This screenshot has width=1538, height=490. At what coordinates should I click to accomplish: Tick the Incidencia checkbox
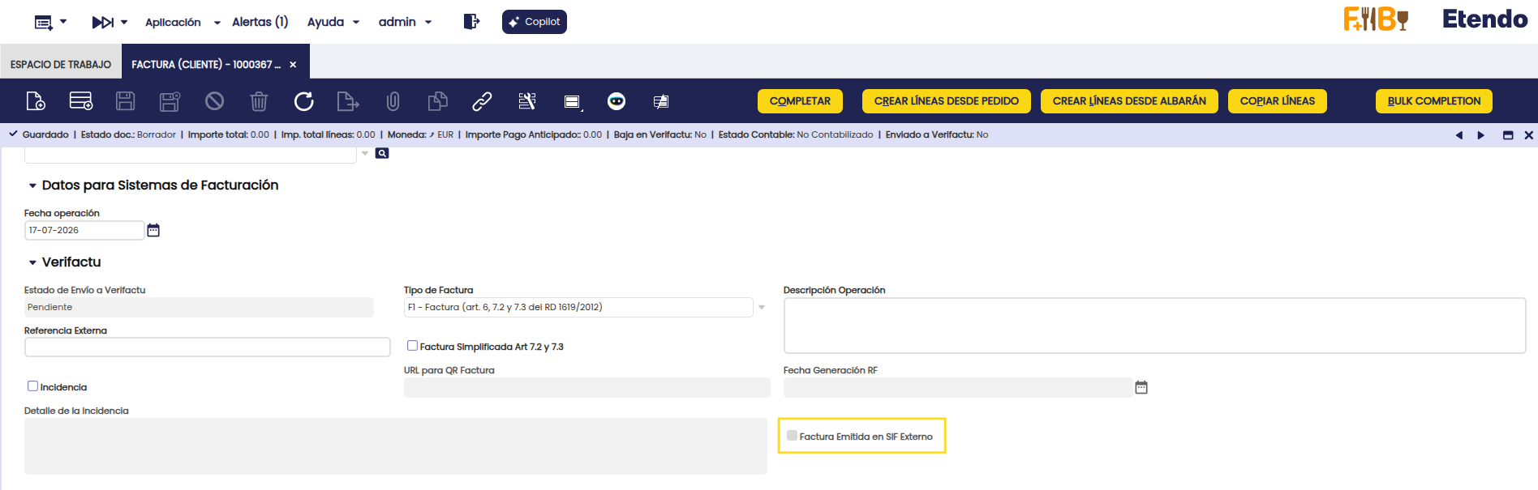[32, 386]
